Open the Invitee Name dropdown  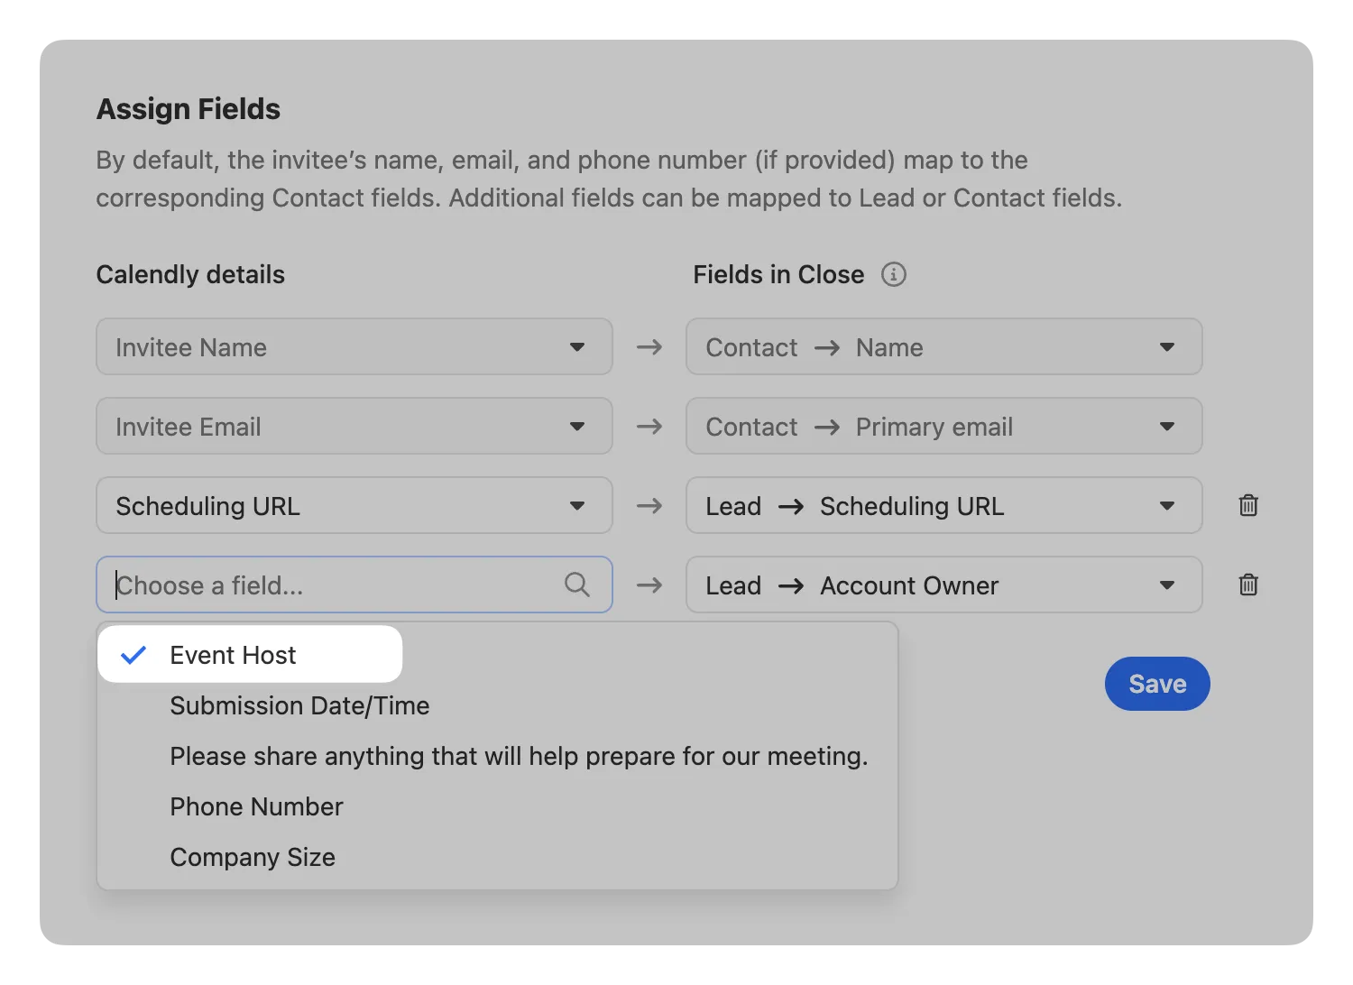tap(354, 346)
